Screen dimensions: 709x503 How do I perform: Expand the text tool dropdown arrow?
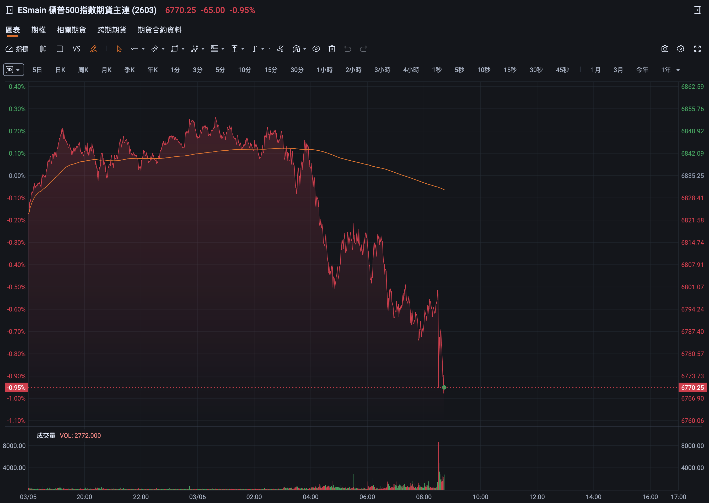pyautogui.click(x=262, y=49)
